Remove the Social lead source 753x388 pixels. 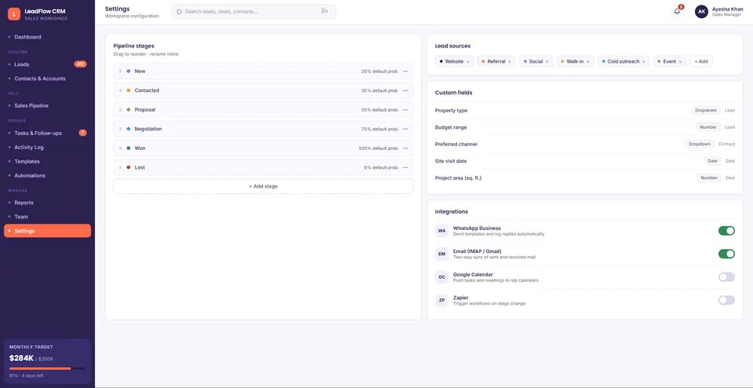547,62
